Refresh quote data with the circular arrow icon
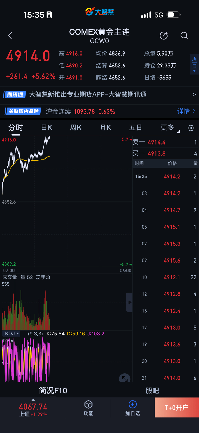Viewport: 199px width, 433px height. (x=164, y=36)
